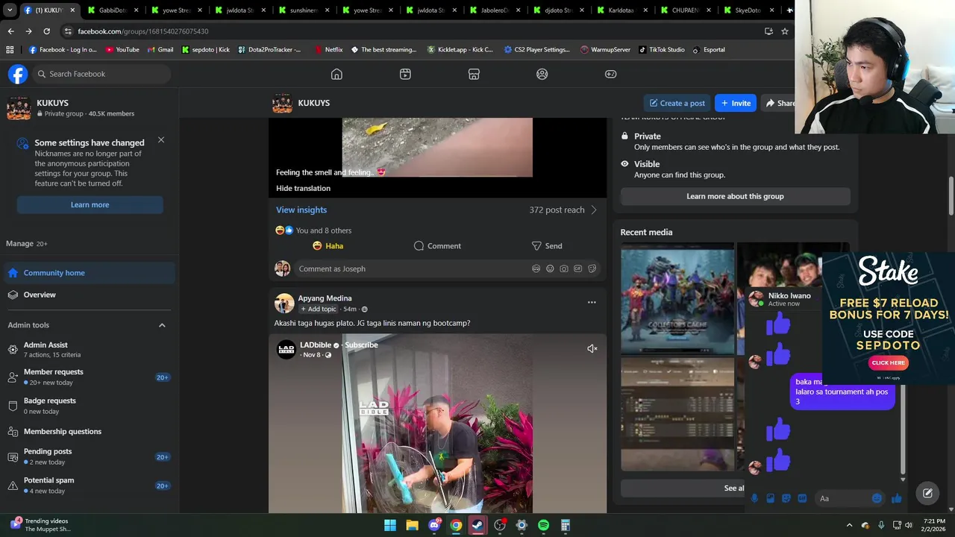This screenshot has height=537, width=955.
Task: Start a new message via compose icon
Action: point(927,493)
